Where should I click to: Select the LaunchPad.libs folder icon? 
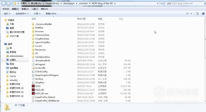(x=33, y=42)
